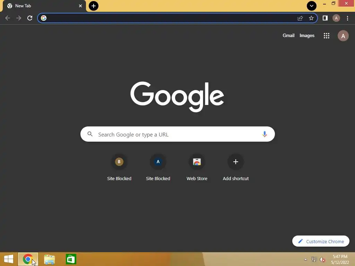The width and height of the screenshot is (355, 266).
Task: Open File Explorer from taskbar
Action: 49,259
